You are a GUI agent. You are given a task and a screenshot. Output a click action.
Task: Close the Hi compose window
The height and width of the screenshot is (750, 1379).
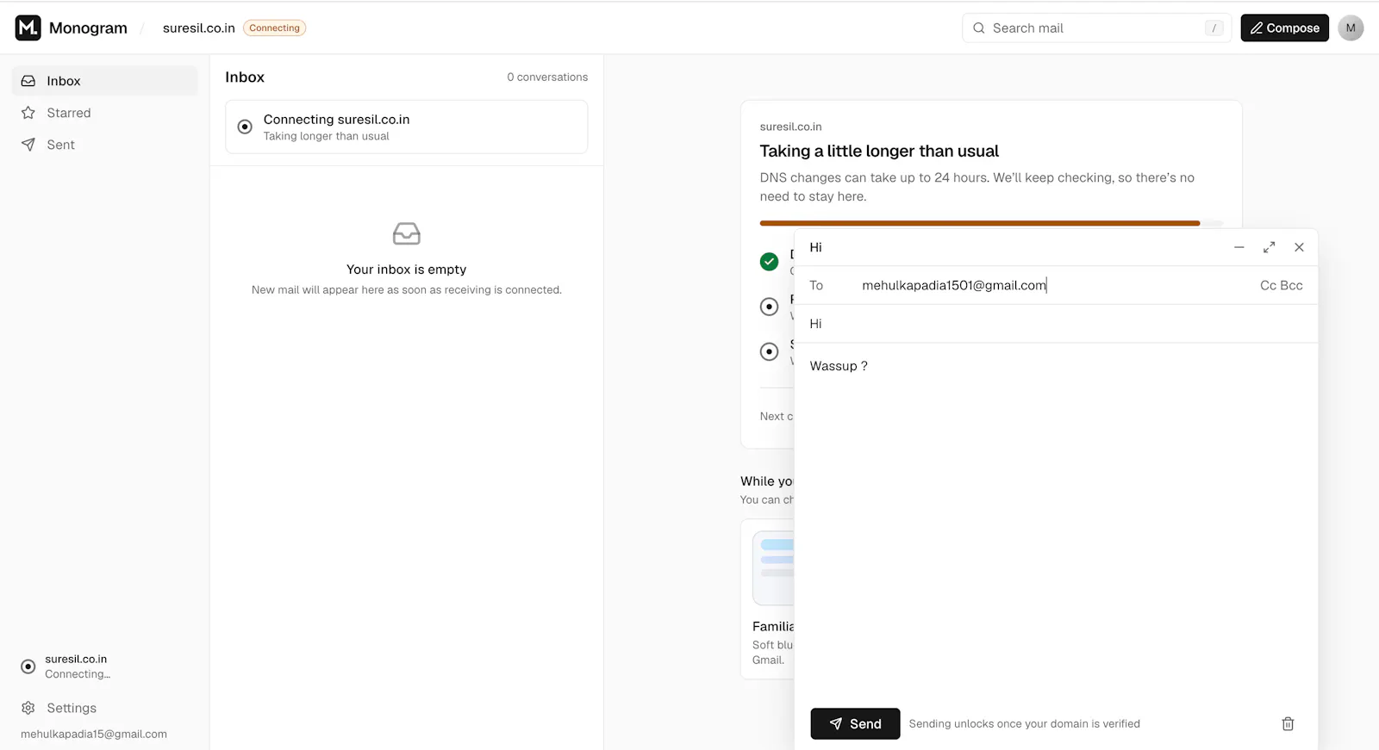(1300, 247)
